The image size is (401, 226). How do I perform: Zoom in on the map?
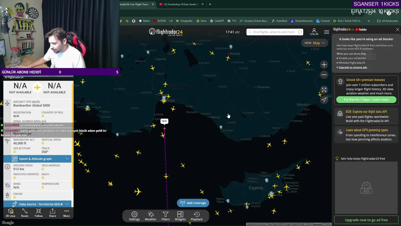coord(324,65)
